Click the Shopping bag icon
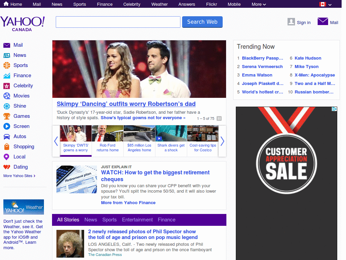Screen dimensions: 346x260 pyautogui.click(x=7, y=147)
